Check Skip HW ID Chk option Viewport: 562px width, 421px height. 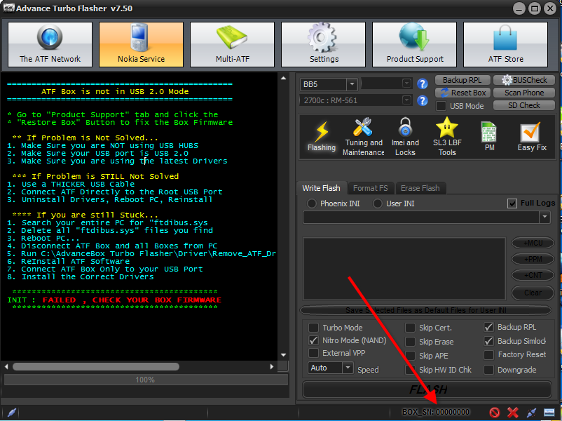(x=410, y=370)
